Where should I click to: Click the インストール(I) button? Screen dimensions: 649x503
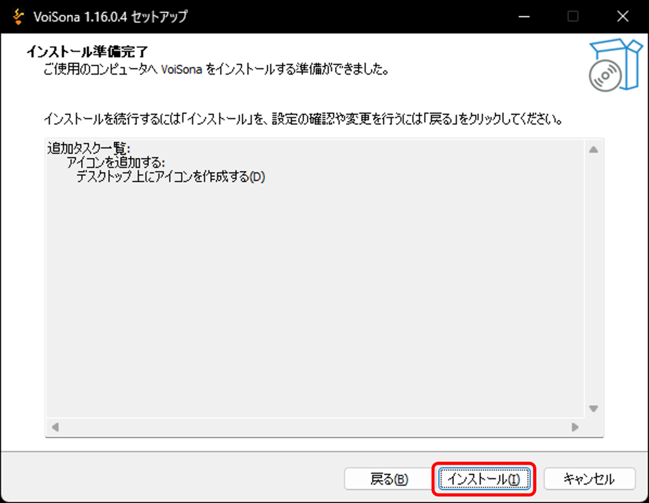[x=484, y=479]
